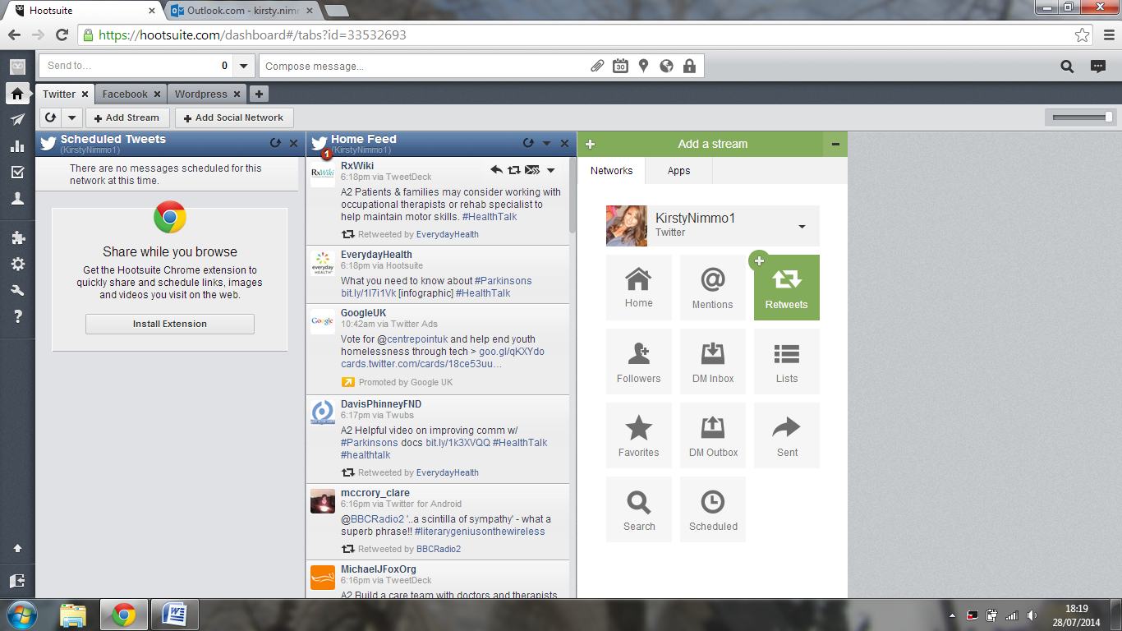Viewport: 1122px width, 631px height.
Task: Click the sidebar sign-out icon
Action: click(x=17, y=581)
